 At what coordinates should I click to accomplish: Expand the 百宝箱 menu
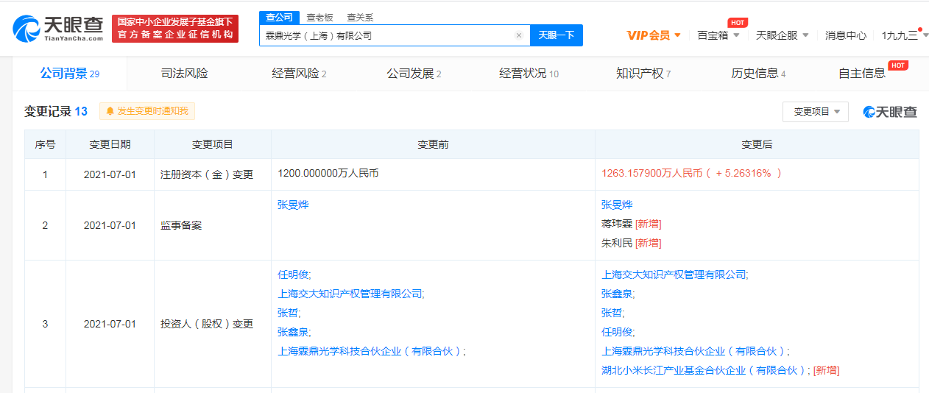[x=718, y=35]
